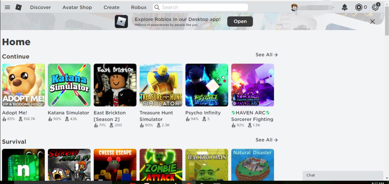
Task: Click the thumbs-up icon next to 71%
Action: coord(96,125)
